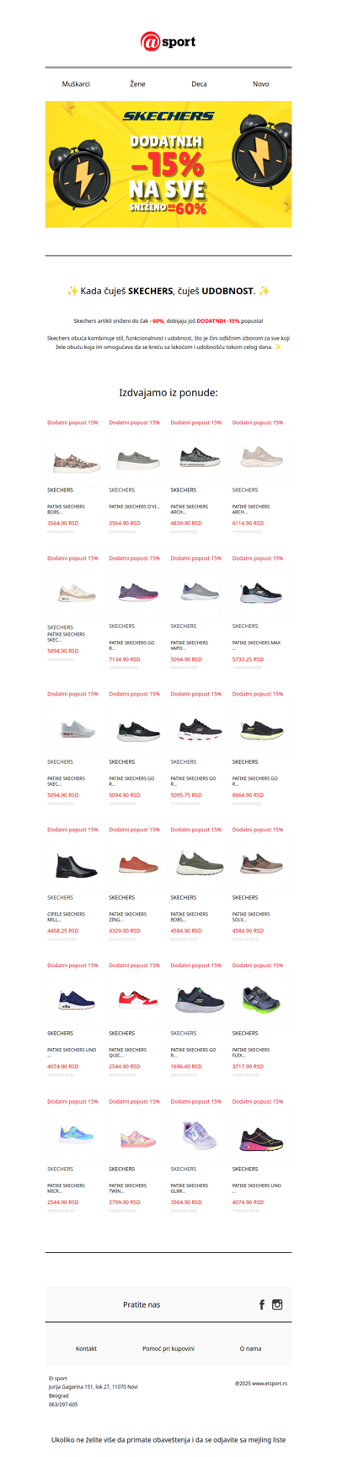Open the Muškarci menu item

coord(76,84)
